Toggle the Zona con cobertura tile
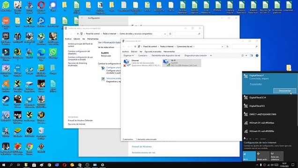 coord(277,156)
